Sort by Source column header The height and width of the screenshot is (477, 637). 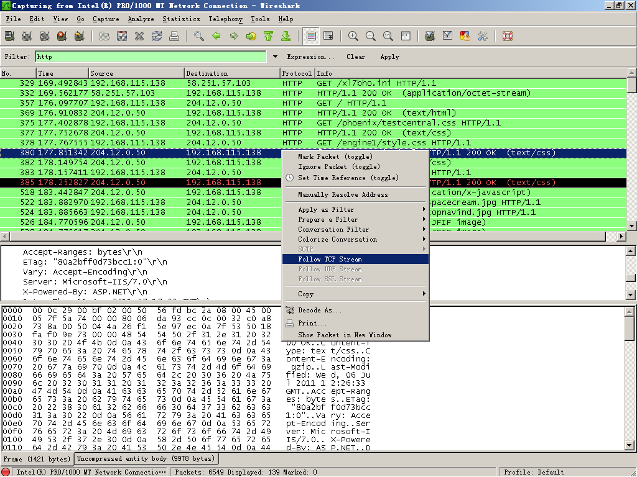[x=136, y=73]
